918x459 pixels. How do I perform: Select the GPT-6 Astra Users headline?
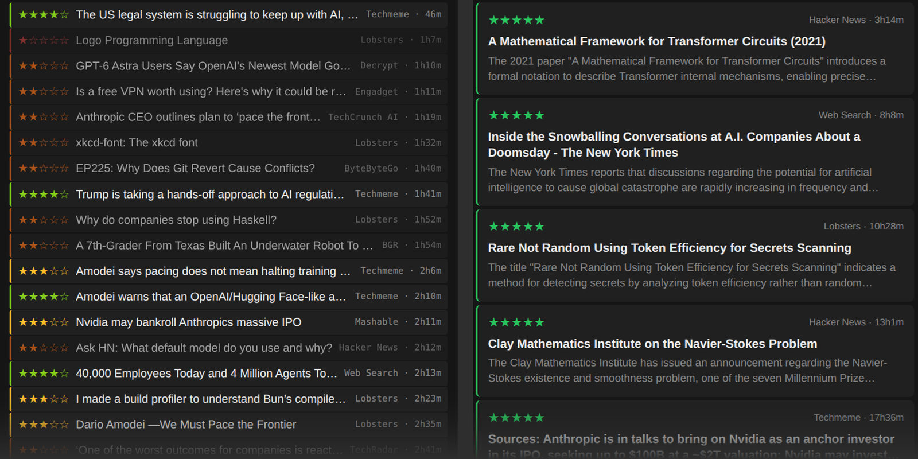(x=213, y=65)
